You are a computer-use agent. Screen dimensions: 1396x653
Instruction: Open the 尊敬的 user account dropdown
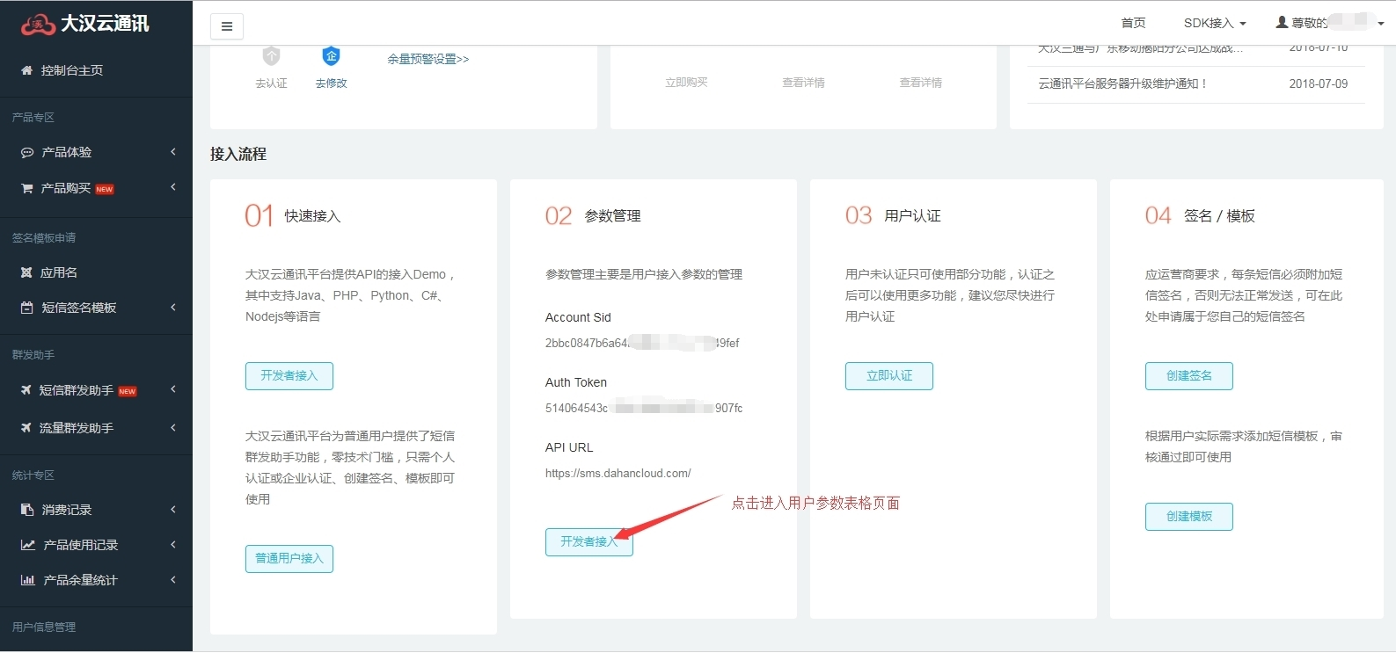pos(1330,23)
